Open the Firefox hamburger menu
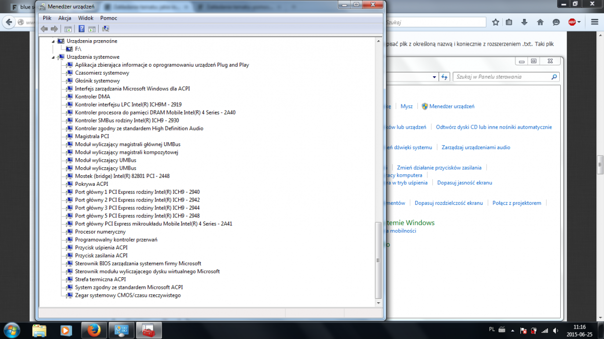This screenshot has height=339, width=604. [594, 22]
